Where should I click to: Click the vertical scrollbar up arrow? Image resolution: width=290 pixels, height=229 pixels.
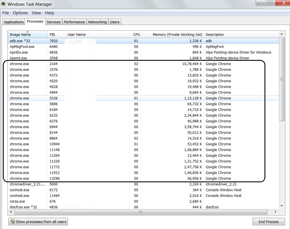[x=282, y=34]
